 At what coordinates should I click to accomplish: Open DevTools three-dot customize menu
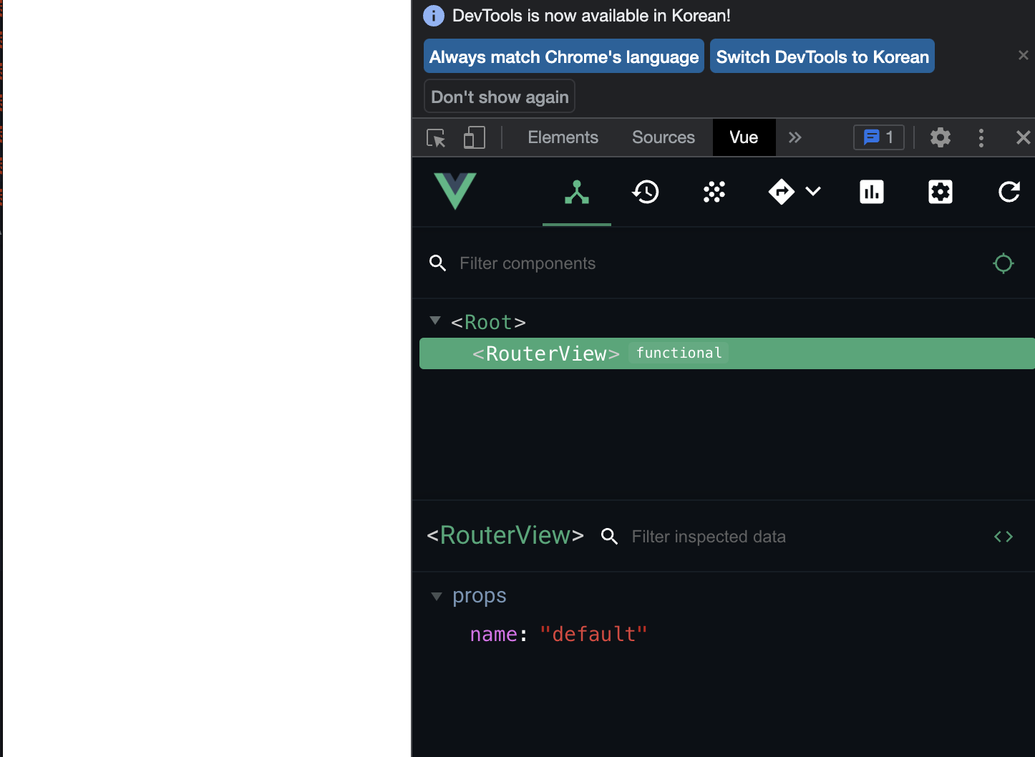coord(981,137)
